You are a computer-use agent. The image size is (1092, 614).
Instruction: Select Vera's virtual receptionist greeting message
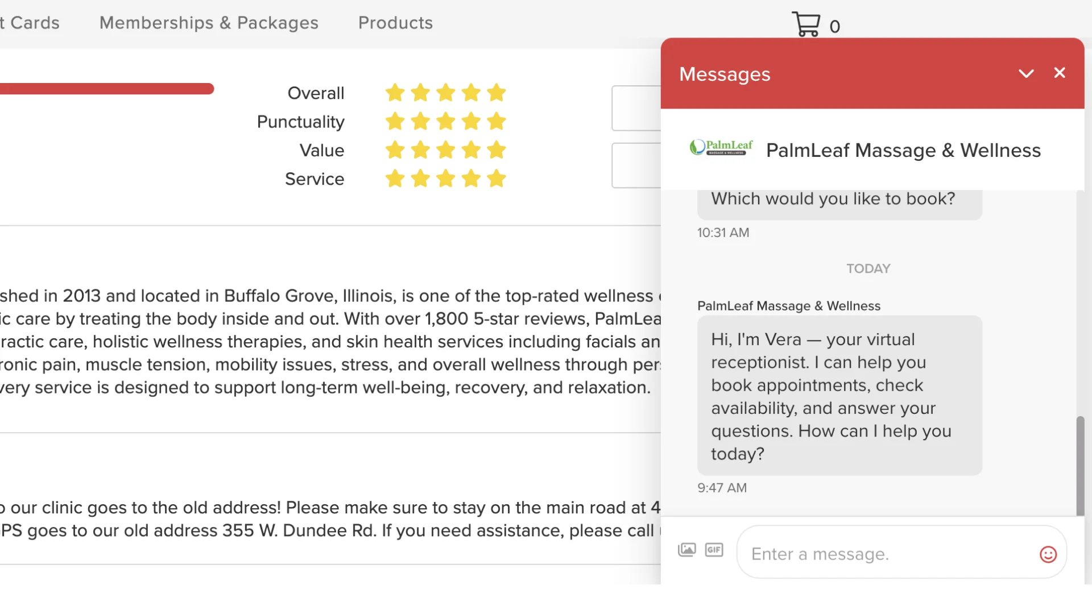pyautogui.click(x=839, y=396)
